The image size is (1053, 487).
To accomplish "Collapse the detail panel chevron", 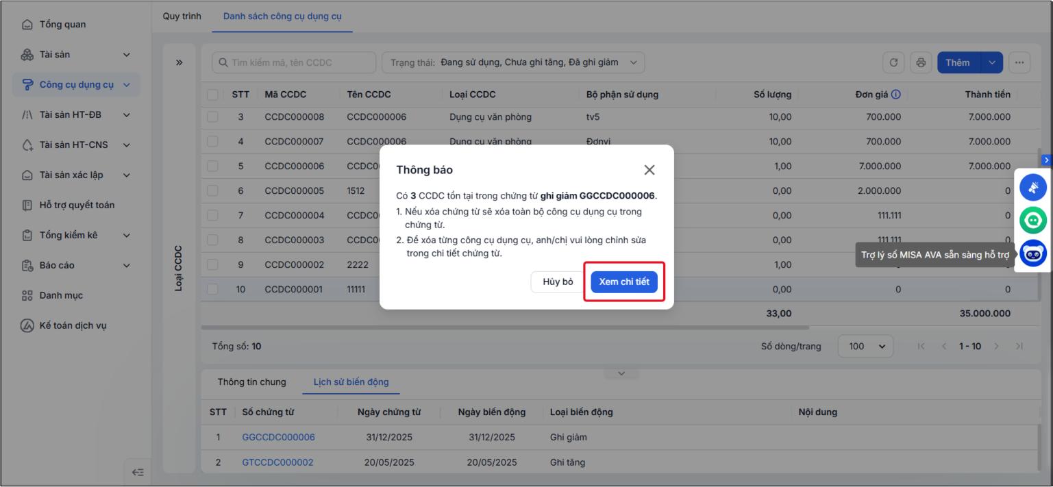I will (x=621, y=373).
